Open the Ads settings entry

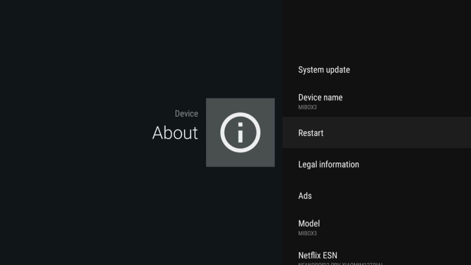pyautogui.click(x=305, y=196)
